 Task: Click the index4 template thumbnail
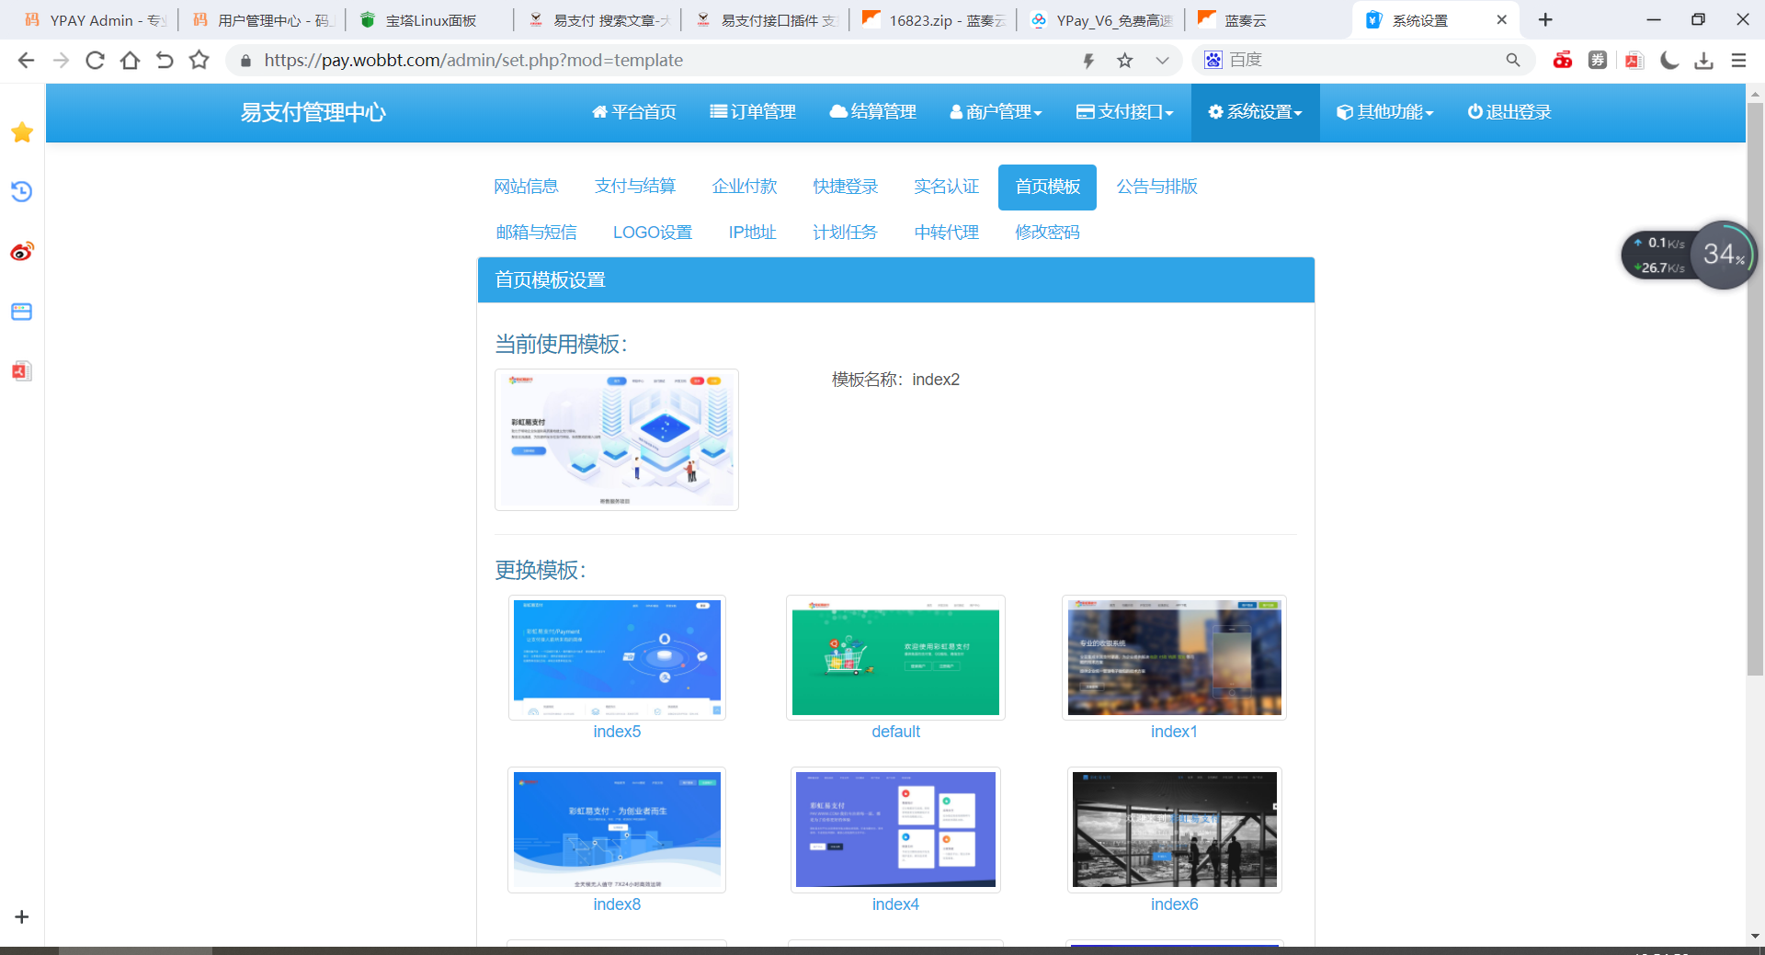[x=894, y=829]
